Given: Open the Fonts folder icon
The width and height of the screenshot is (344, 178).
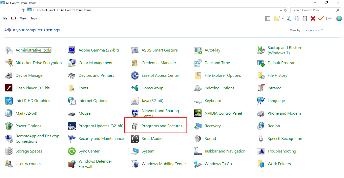Looking at the screenshot, I should point(72,88).
